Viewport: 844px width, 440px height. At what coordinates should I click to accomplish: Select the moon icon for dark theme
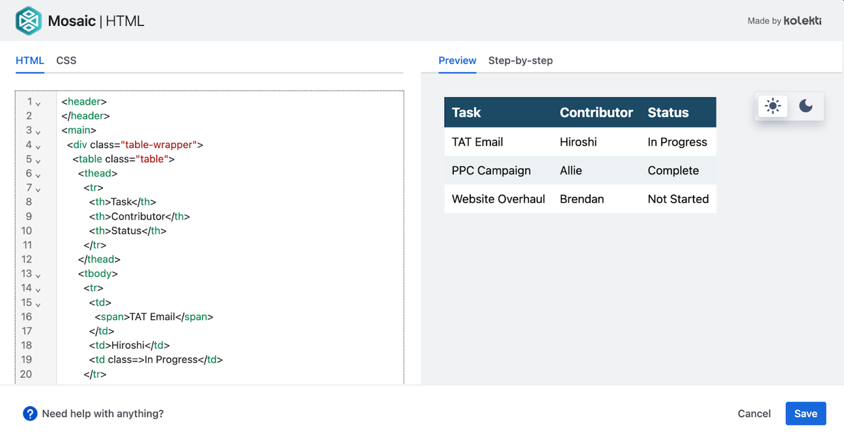[x=806, y=106]
